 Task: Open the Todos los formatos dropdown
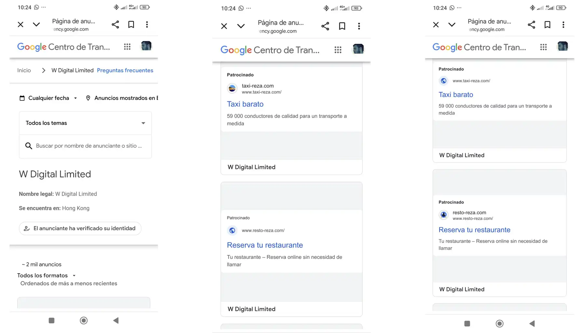[47, 275]
